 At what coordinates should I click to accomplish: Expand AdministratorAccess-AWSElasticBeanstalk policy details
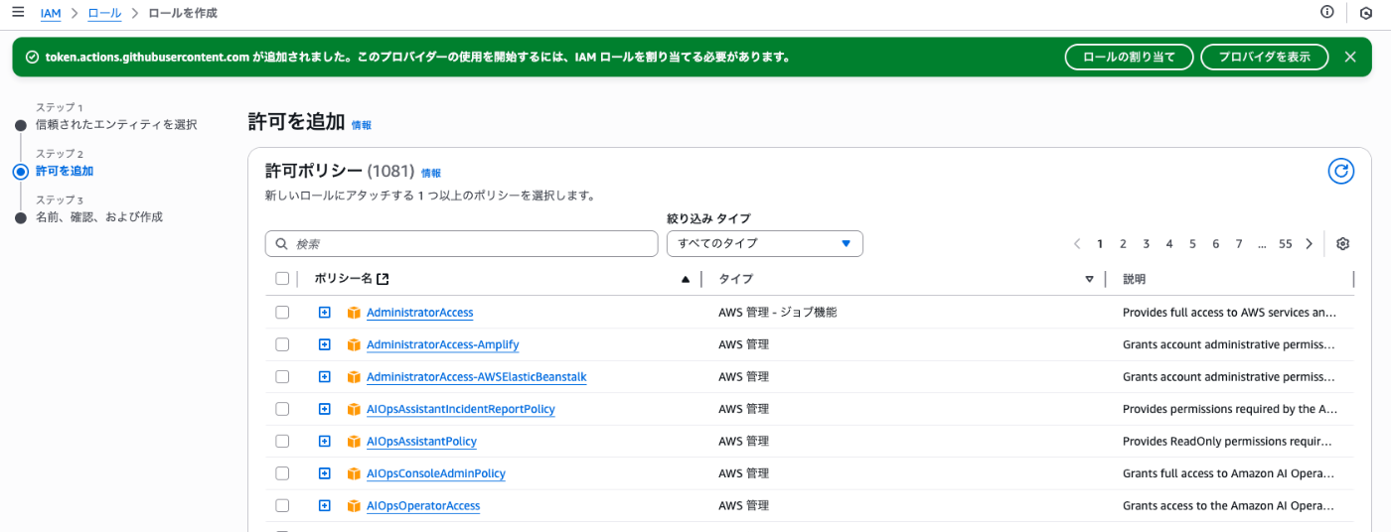coord(324,377)
